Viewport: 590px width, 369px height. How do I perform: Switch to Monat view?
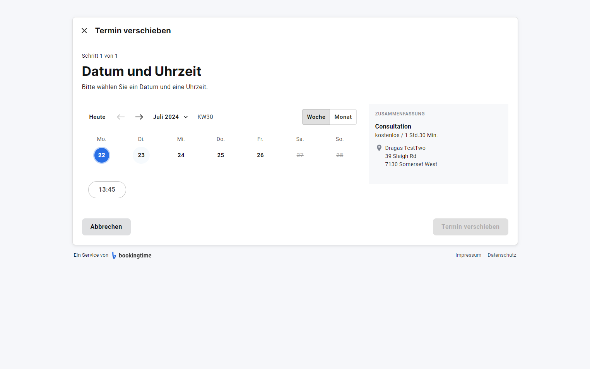(343, 117)
